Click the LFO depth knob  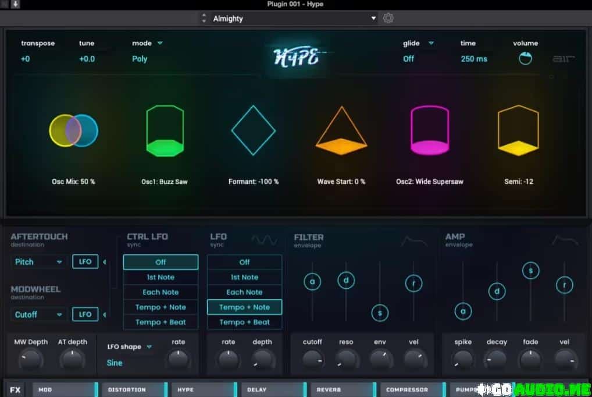pyautogui.click(x=262, y=360)
